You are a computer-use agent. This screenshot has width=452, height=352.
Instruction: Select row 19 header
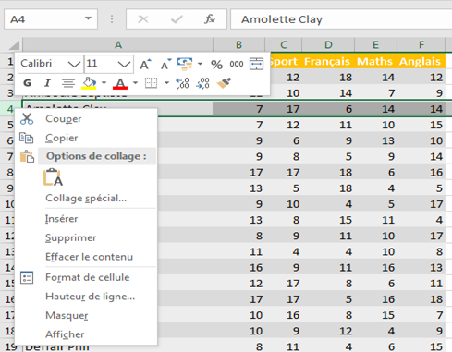pos(11,346)
